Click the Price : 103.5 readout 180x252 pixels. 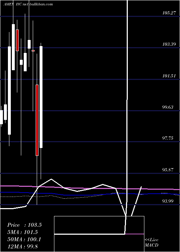[24, 225]
